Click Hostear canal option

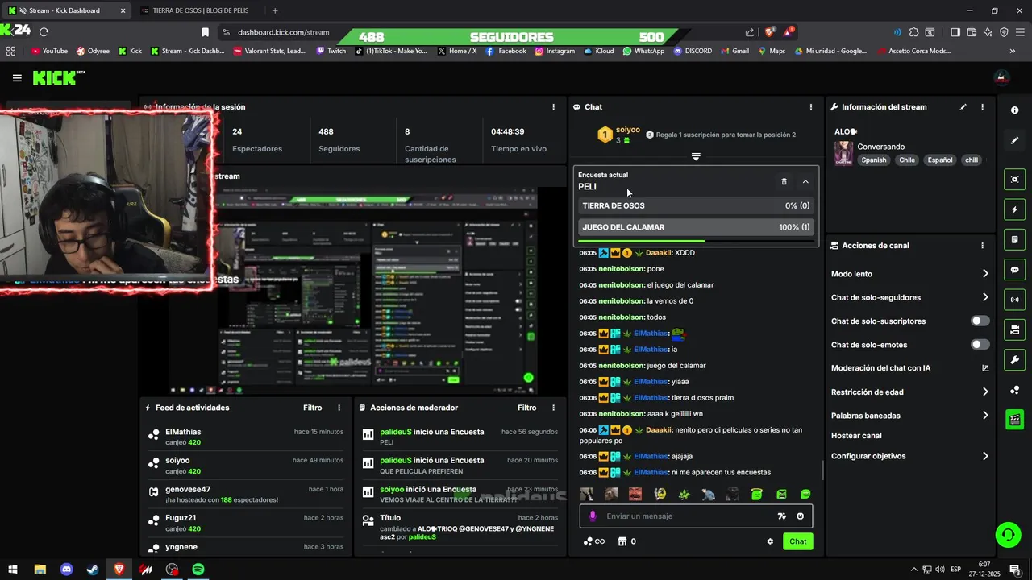(856, 436)
